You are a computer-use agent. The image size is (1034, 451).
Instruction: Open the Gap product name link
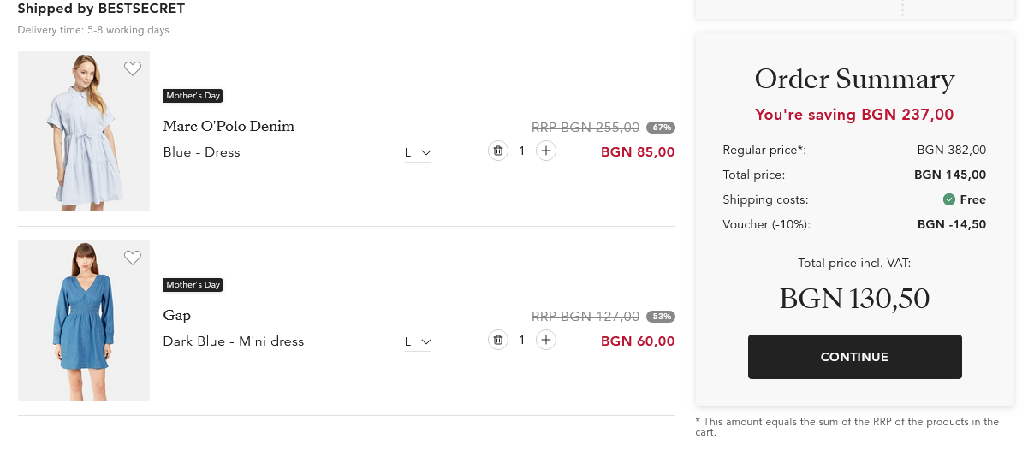(x=177, y=316)
